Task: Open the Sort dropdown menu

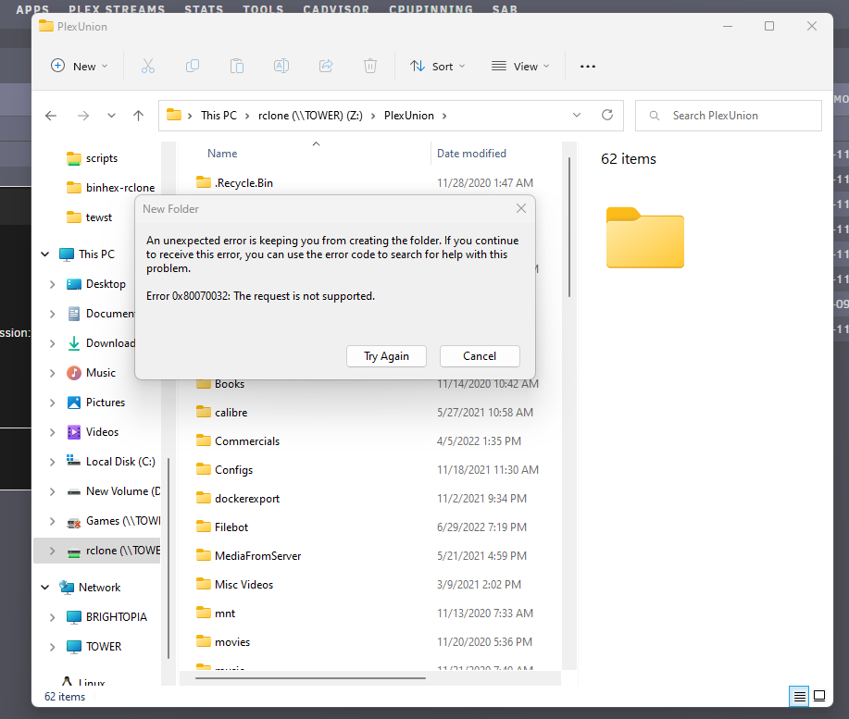Action: [x=438, y=66]
